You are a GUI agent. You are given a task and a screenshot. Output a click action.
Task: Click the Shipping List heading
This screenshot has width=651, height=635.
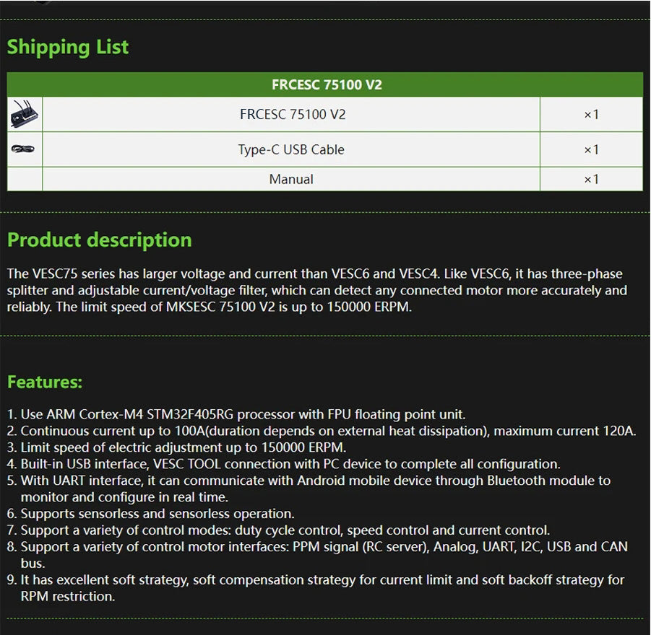(x=68, y=47)
